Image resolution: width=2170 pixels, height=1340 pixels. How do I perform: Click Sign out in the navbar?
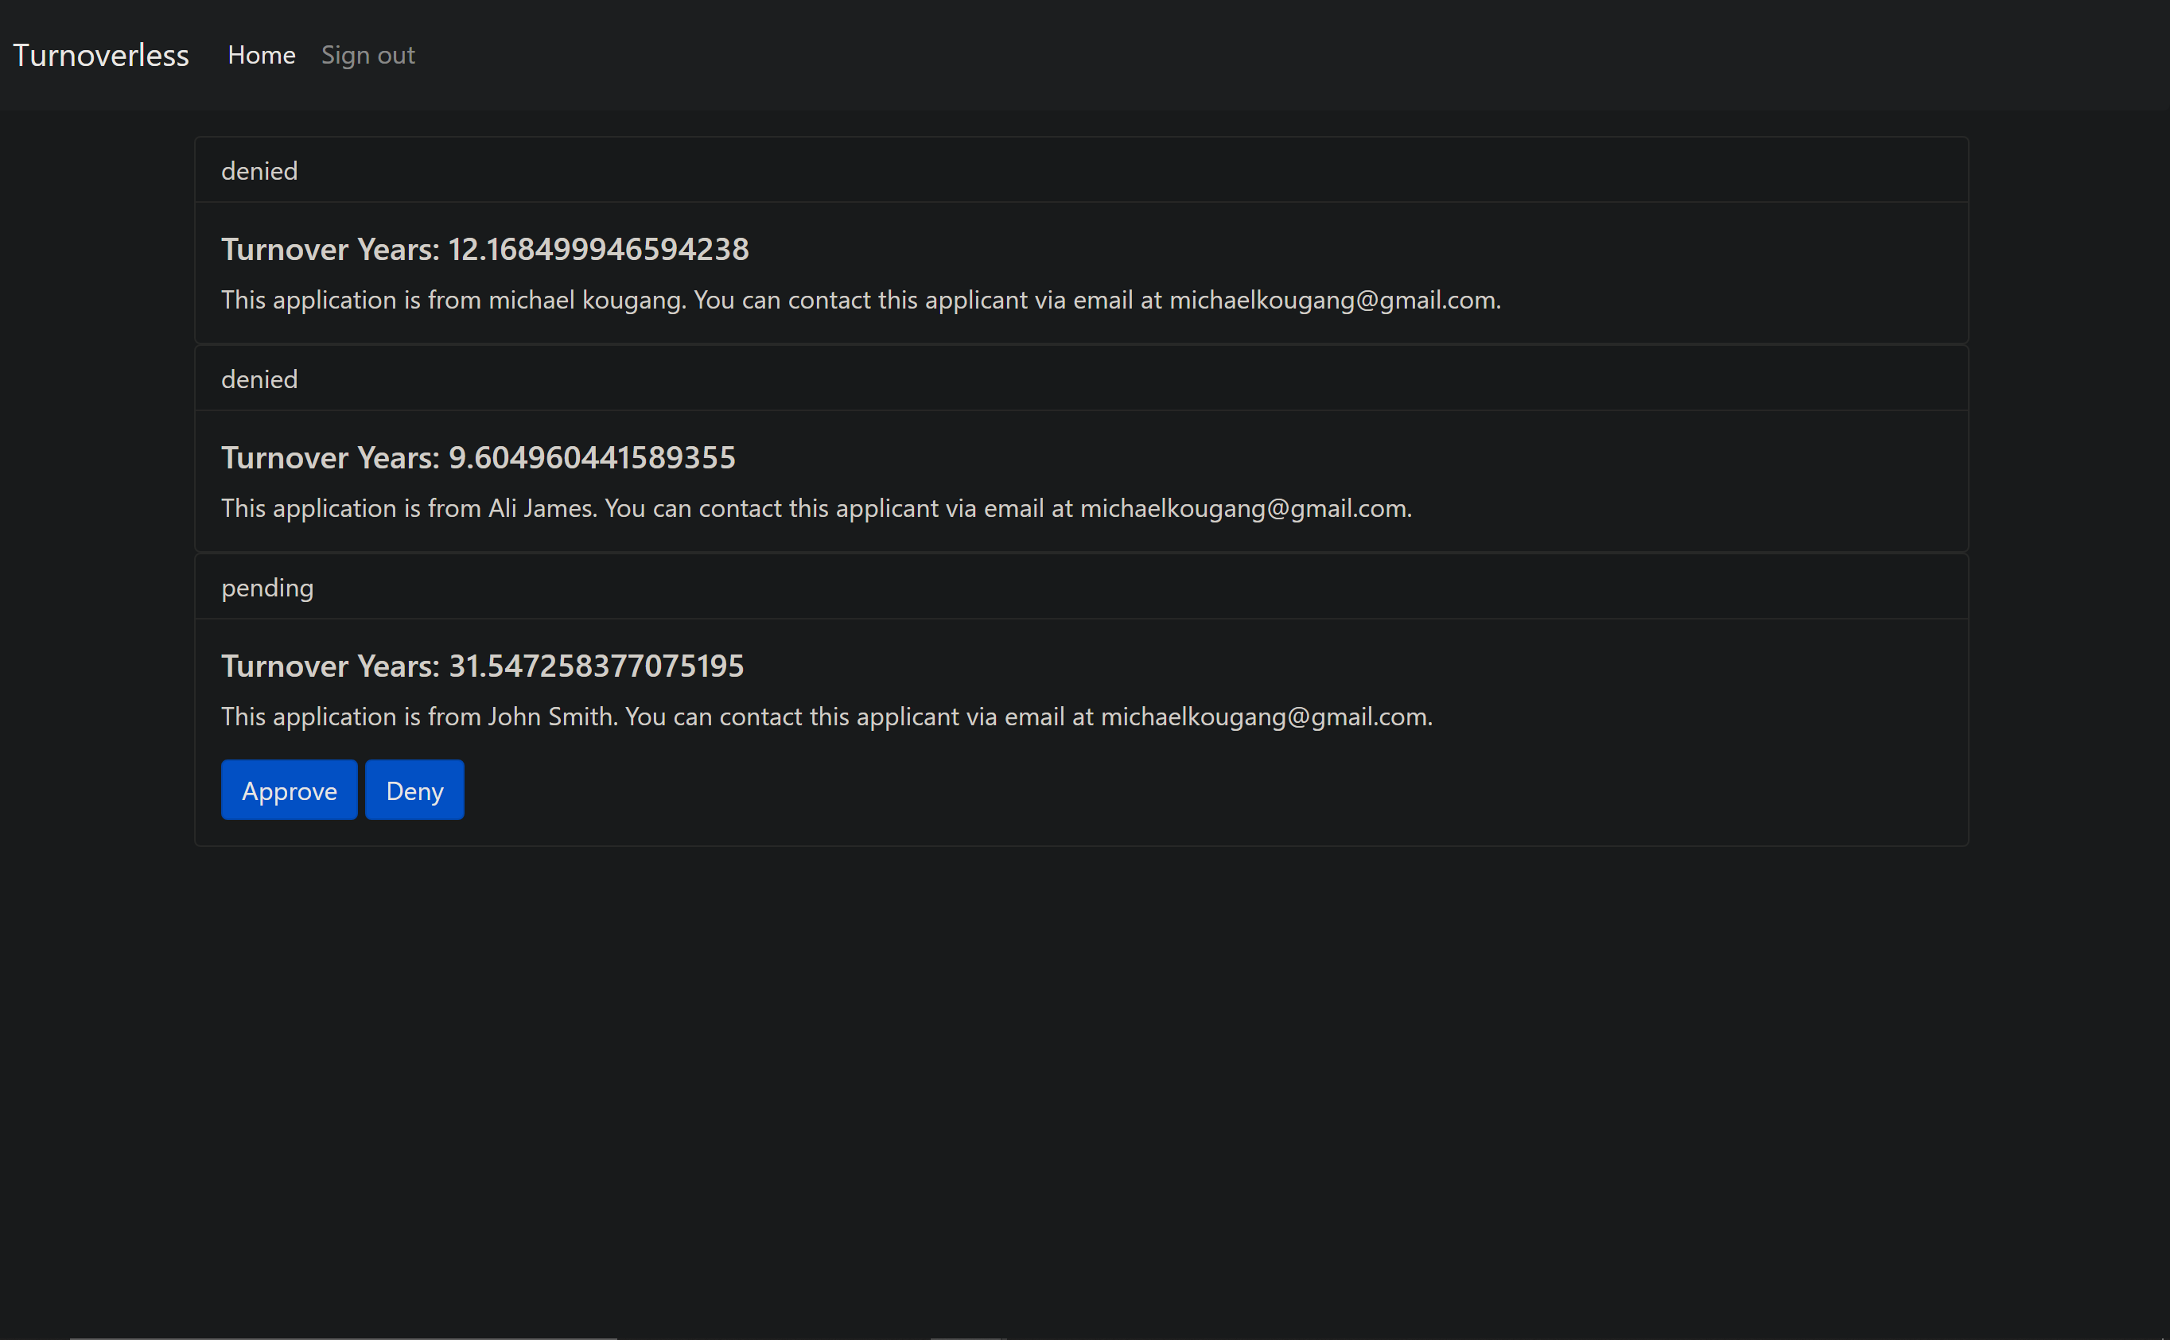point(367,55)
